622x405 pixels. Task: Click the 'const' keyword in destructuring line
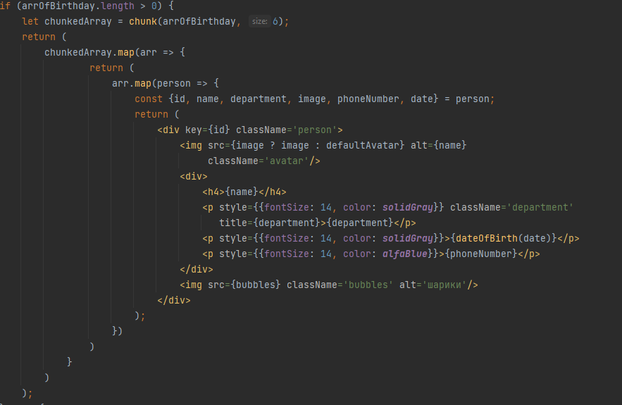coord(149,99)
